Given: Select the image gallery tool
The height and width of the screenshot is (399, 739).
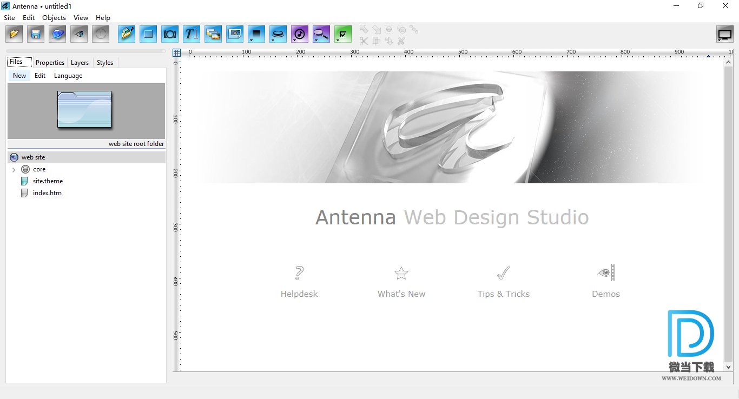Looking at the screenshot, I should (213, 34).
